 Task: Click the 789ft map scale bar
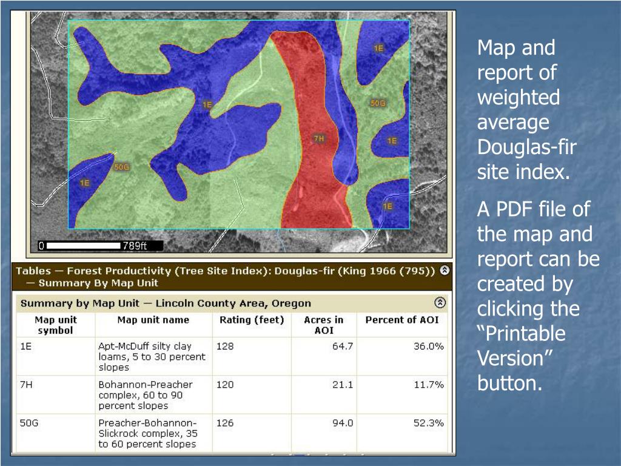[x=100, y=246]
